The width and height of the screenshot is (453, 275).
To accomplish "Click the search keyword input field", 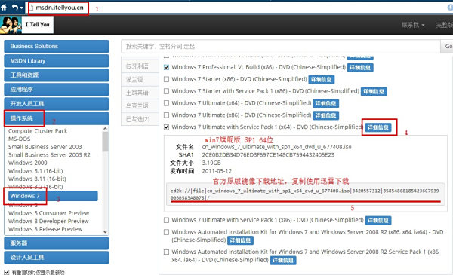I will [280, 47].
